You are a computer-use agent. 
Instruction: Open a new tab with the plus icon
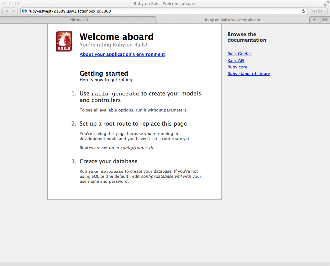click(314, 19)
